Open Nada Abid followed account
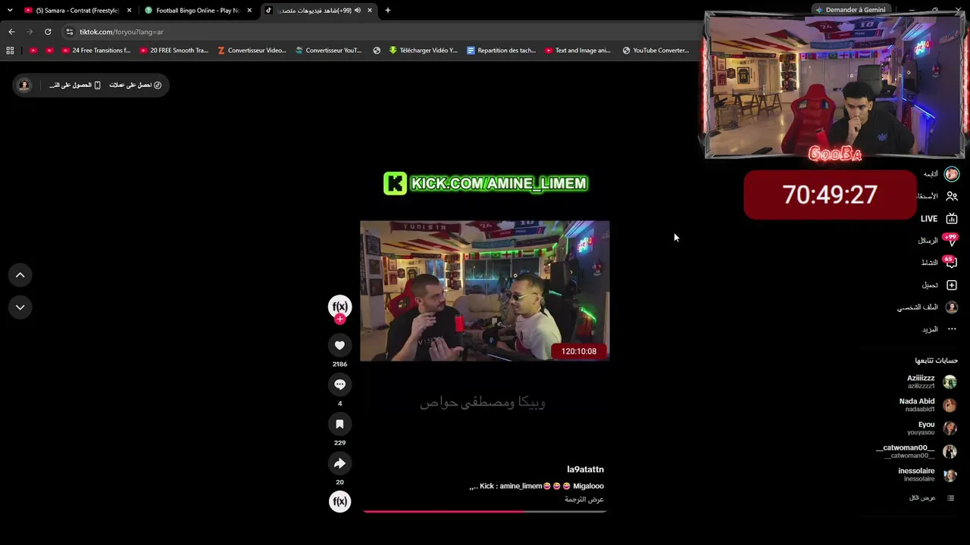970x545 pixels. [x=928, y=405]
